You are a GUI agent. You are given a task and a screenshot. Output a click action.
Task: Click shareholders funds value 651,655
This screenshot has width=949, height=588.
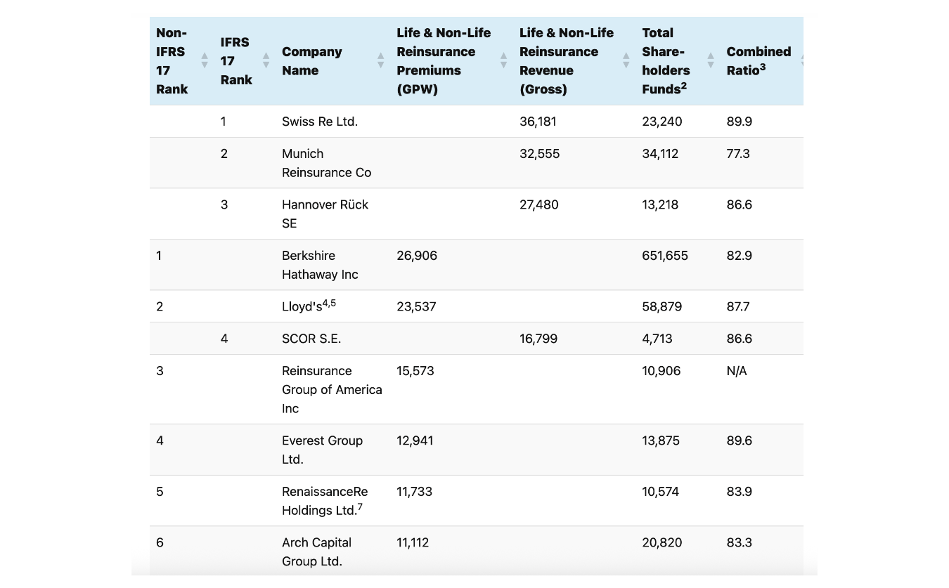pos(665,256)
